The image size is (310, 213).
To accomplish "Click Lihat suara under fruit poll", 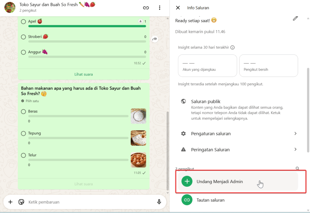I will click(x=84, y=74).
